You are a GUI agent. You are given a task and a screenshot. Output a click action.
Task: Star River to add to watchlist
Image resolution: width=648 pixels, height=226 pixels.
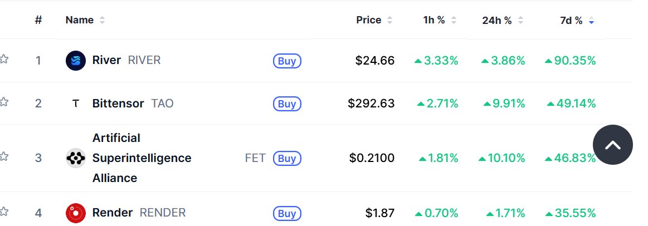(4, 60)
